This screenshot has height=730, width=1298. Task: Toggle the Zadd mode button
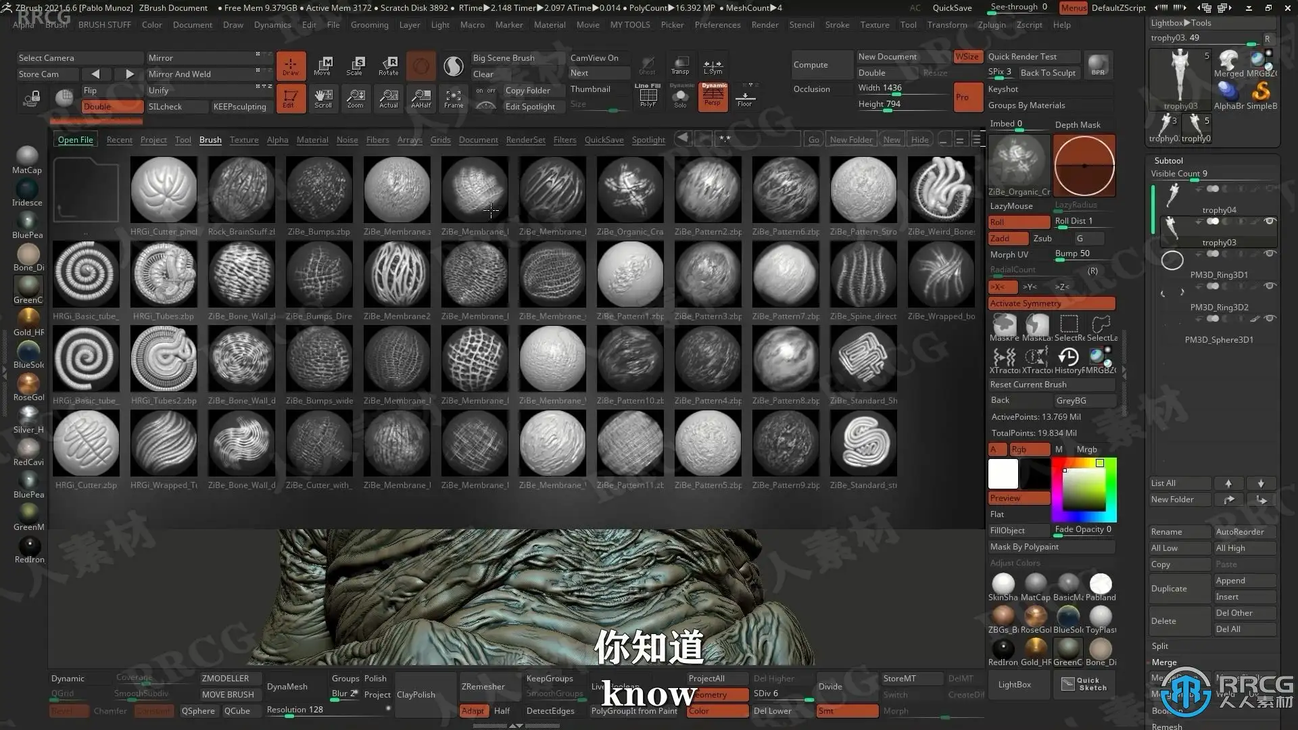coord(1006,238)
